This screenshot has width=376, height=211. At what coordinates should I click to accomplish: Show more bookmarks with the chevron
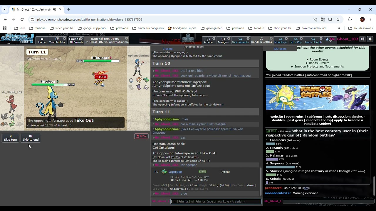(x=339, y=28)
